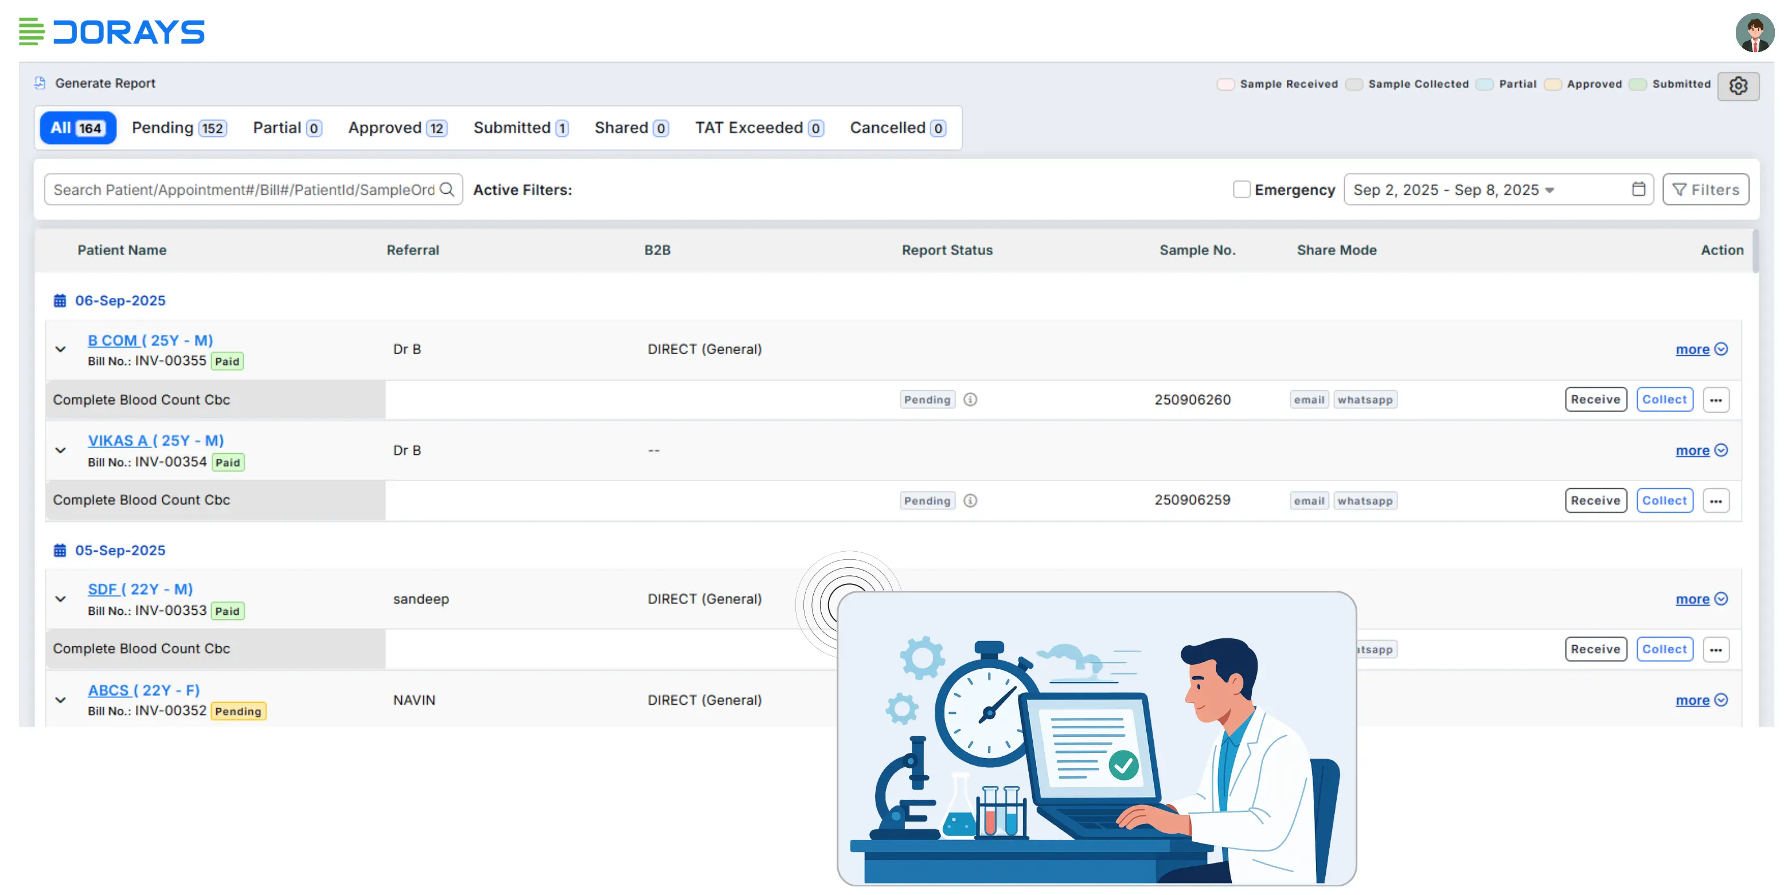This screenshot has height=895, width=1792.
Task: Collapse the B COM patient row chevron
Action: tap(61, 350)
